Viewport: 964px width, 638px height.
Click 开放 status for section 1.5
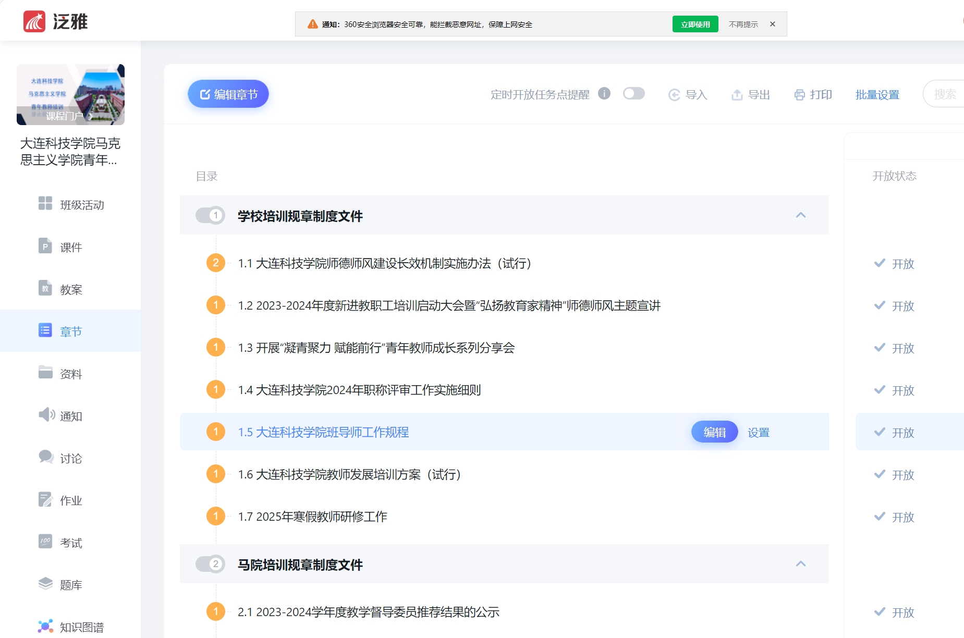click(895, 433)
